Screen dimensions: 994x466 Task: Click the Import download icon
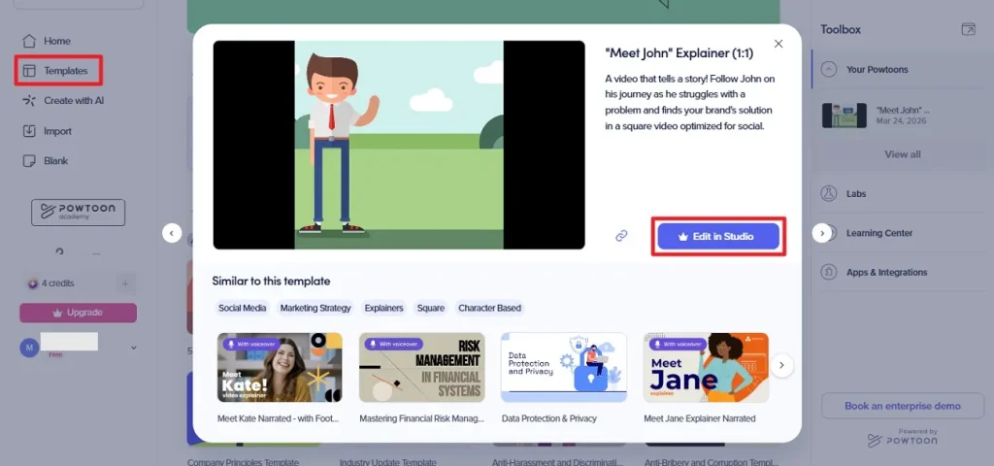pos(29,131)
